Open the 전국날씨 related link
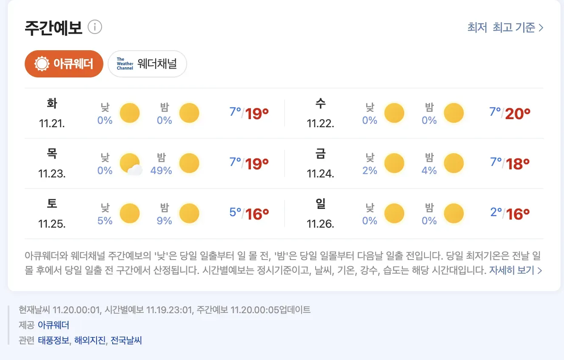564x360 pixels. tap(126, 340)
